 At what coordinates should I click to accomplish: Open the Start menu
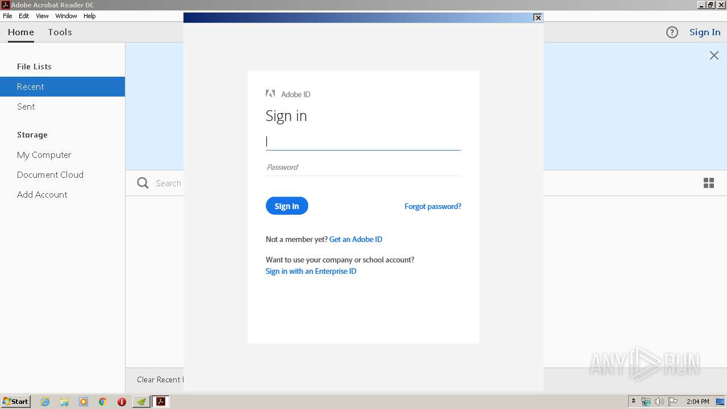click(15, 402)
